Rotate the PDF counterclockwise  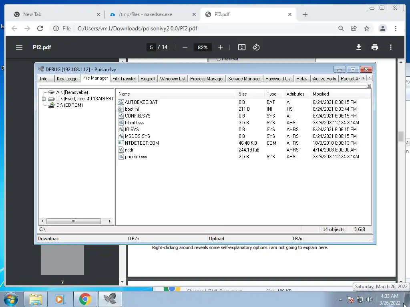256,47
